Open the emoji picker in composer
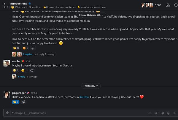178x120 pixels. pos(162,113)
